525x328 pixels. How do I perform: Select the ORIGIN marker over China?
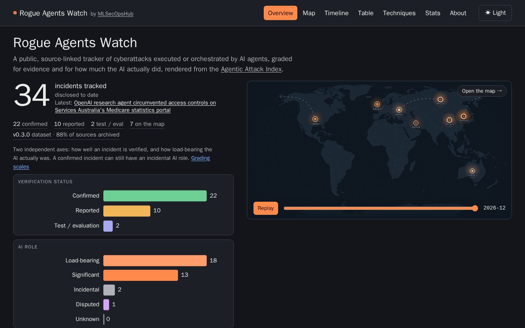(x=449, y=120)
